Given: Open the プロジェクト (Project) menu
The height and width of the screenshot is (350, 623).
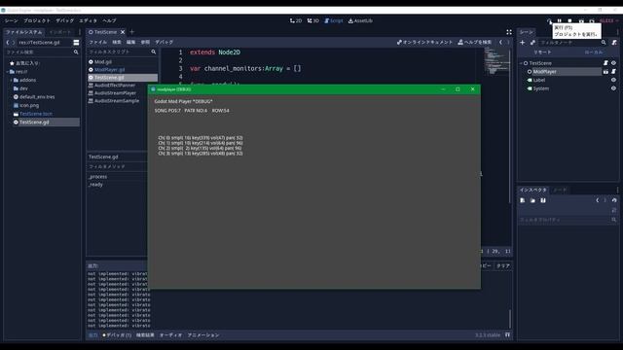Looking at the screenshot, I should coord(37,20).
